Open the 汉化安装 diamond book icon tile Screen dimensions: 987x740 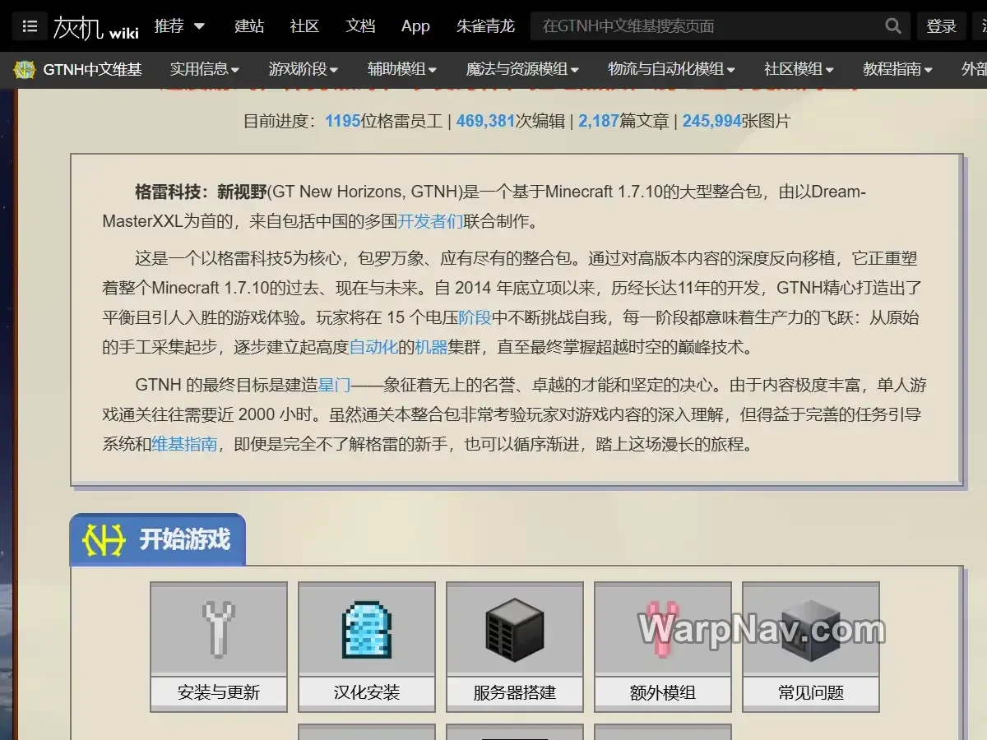[367, 628]
